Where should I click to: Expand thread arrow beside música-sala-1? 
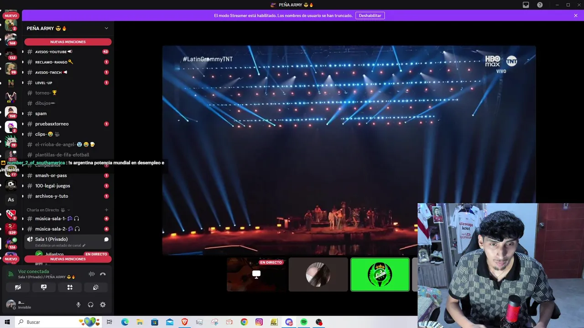click(x=23, y=219)
